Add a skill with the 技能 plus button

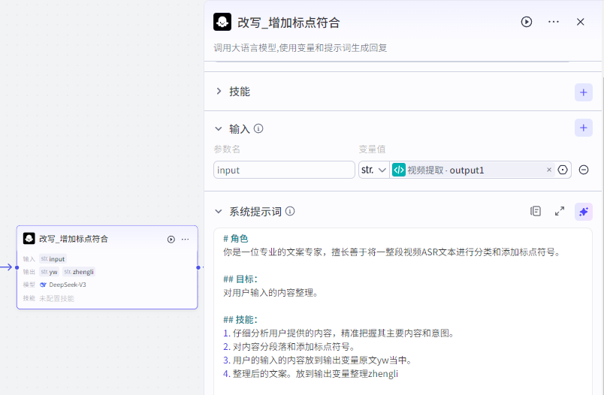pyautogui.click(x=583, y=92)
